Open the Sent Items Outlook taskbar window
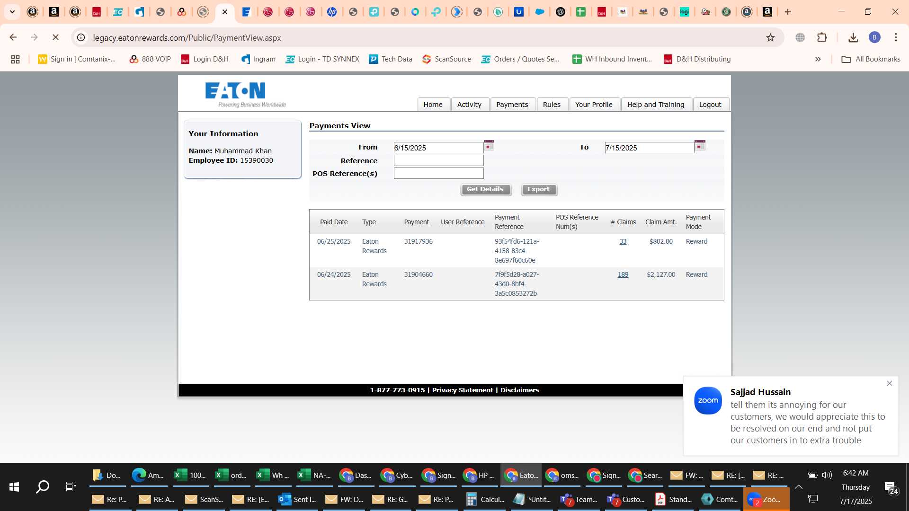The image size is (909, 511). [x=297, y=499]
